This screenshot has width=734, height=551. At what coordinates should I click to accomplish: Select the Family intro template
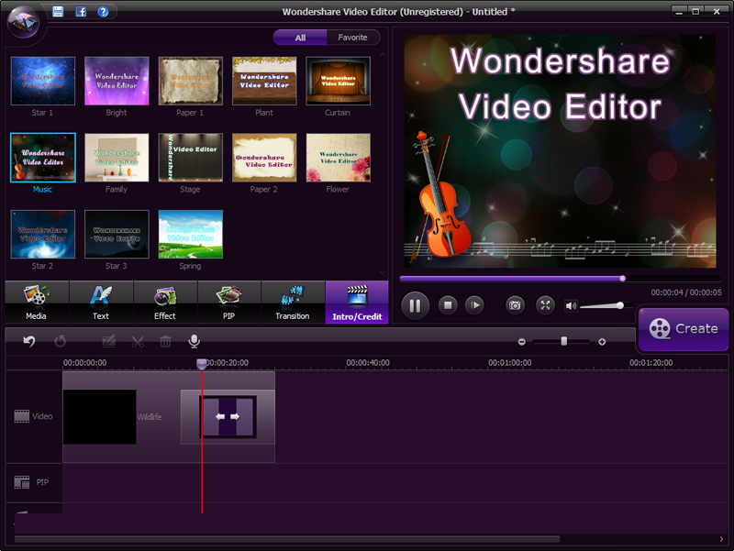[x=117, y=158]
